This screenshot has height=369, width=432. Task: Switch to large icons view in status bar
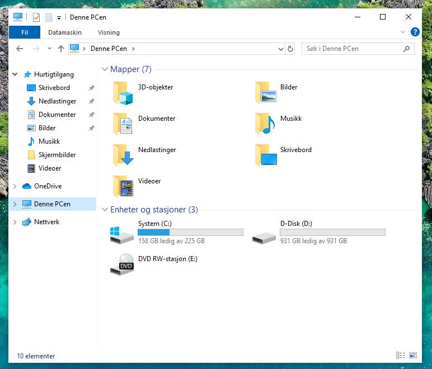tap(413, 355)
